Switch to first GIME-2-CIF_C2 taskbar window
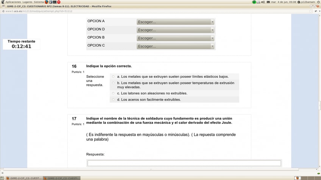 click(x=24, y=178)
